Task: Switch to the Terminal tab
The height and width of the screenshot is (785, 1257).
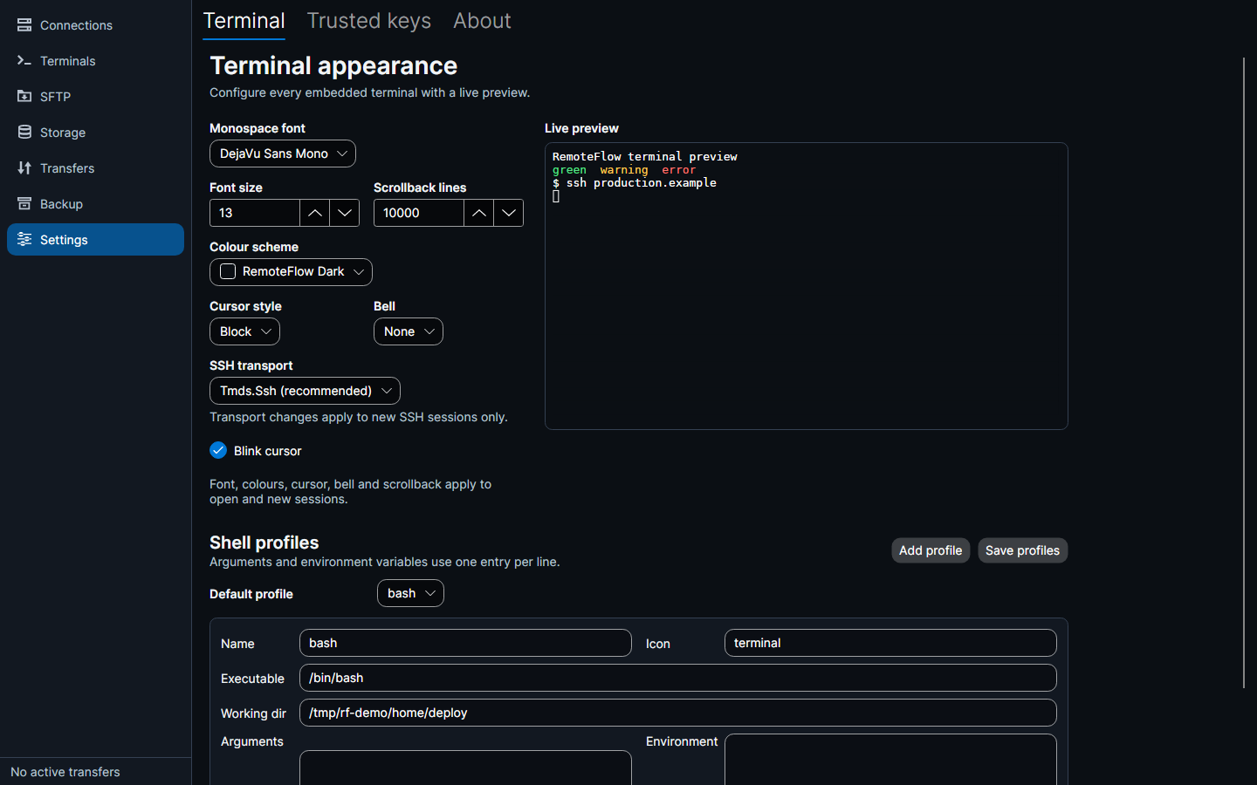Action: tap(244, 21)
